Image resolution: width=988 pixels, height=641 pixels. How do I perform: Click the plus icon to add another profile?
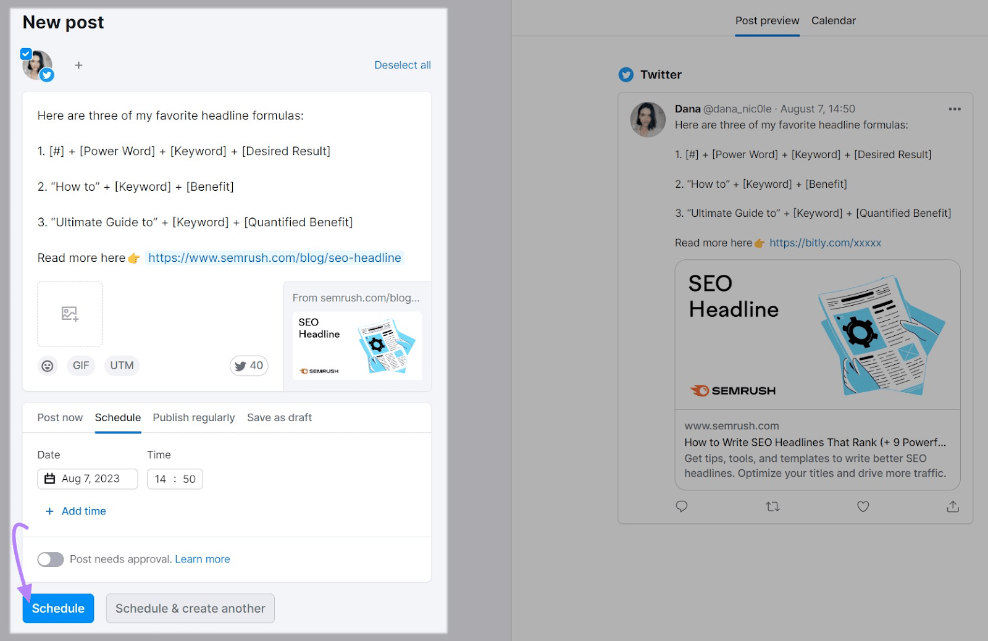[78, 65]
